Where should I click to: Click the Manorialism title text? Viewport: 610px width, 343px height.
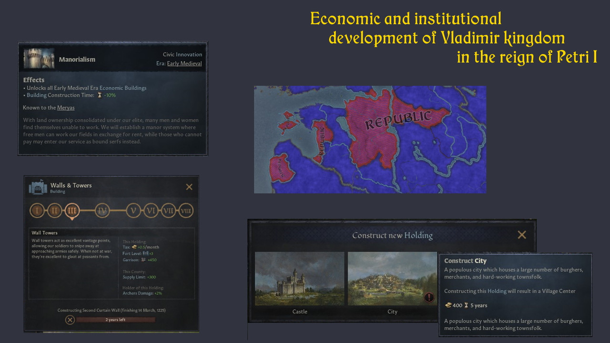77,60
